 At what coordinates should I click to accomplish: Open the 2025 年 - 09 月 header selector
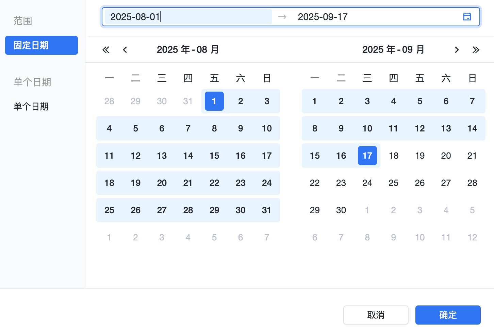coord(393,50)
